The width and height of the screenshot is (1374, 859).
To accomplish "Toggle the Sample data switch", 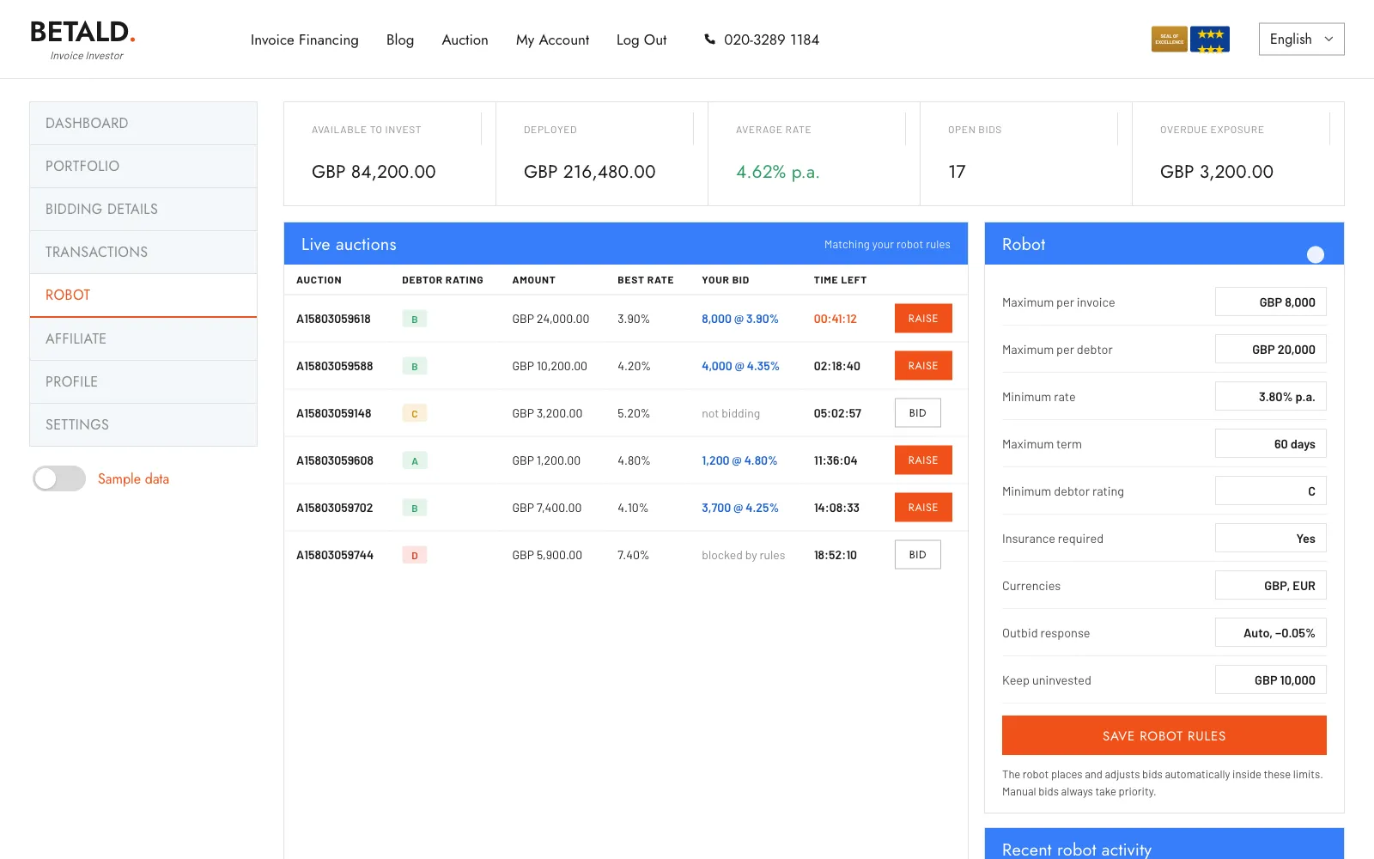I will pyautogui.click(x=59, y=478).
